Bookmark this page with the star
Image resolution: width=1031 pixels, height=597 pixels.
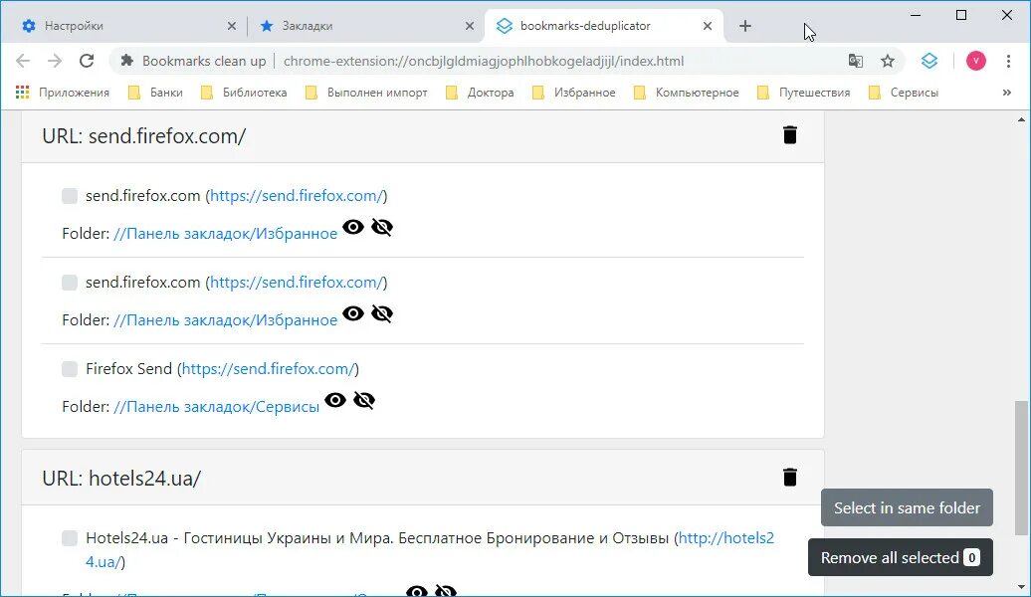[x=887, y=60]
